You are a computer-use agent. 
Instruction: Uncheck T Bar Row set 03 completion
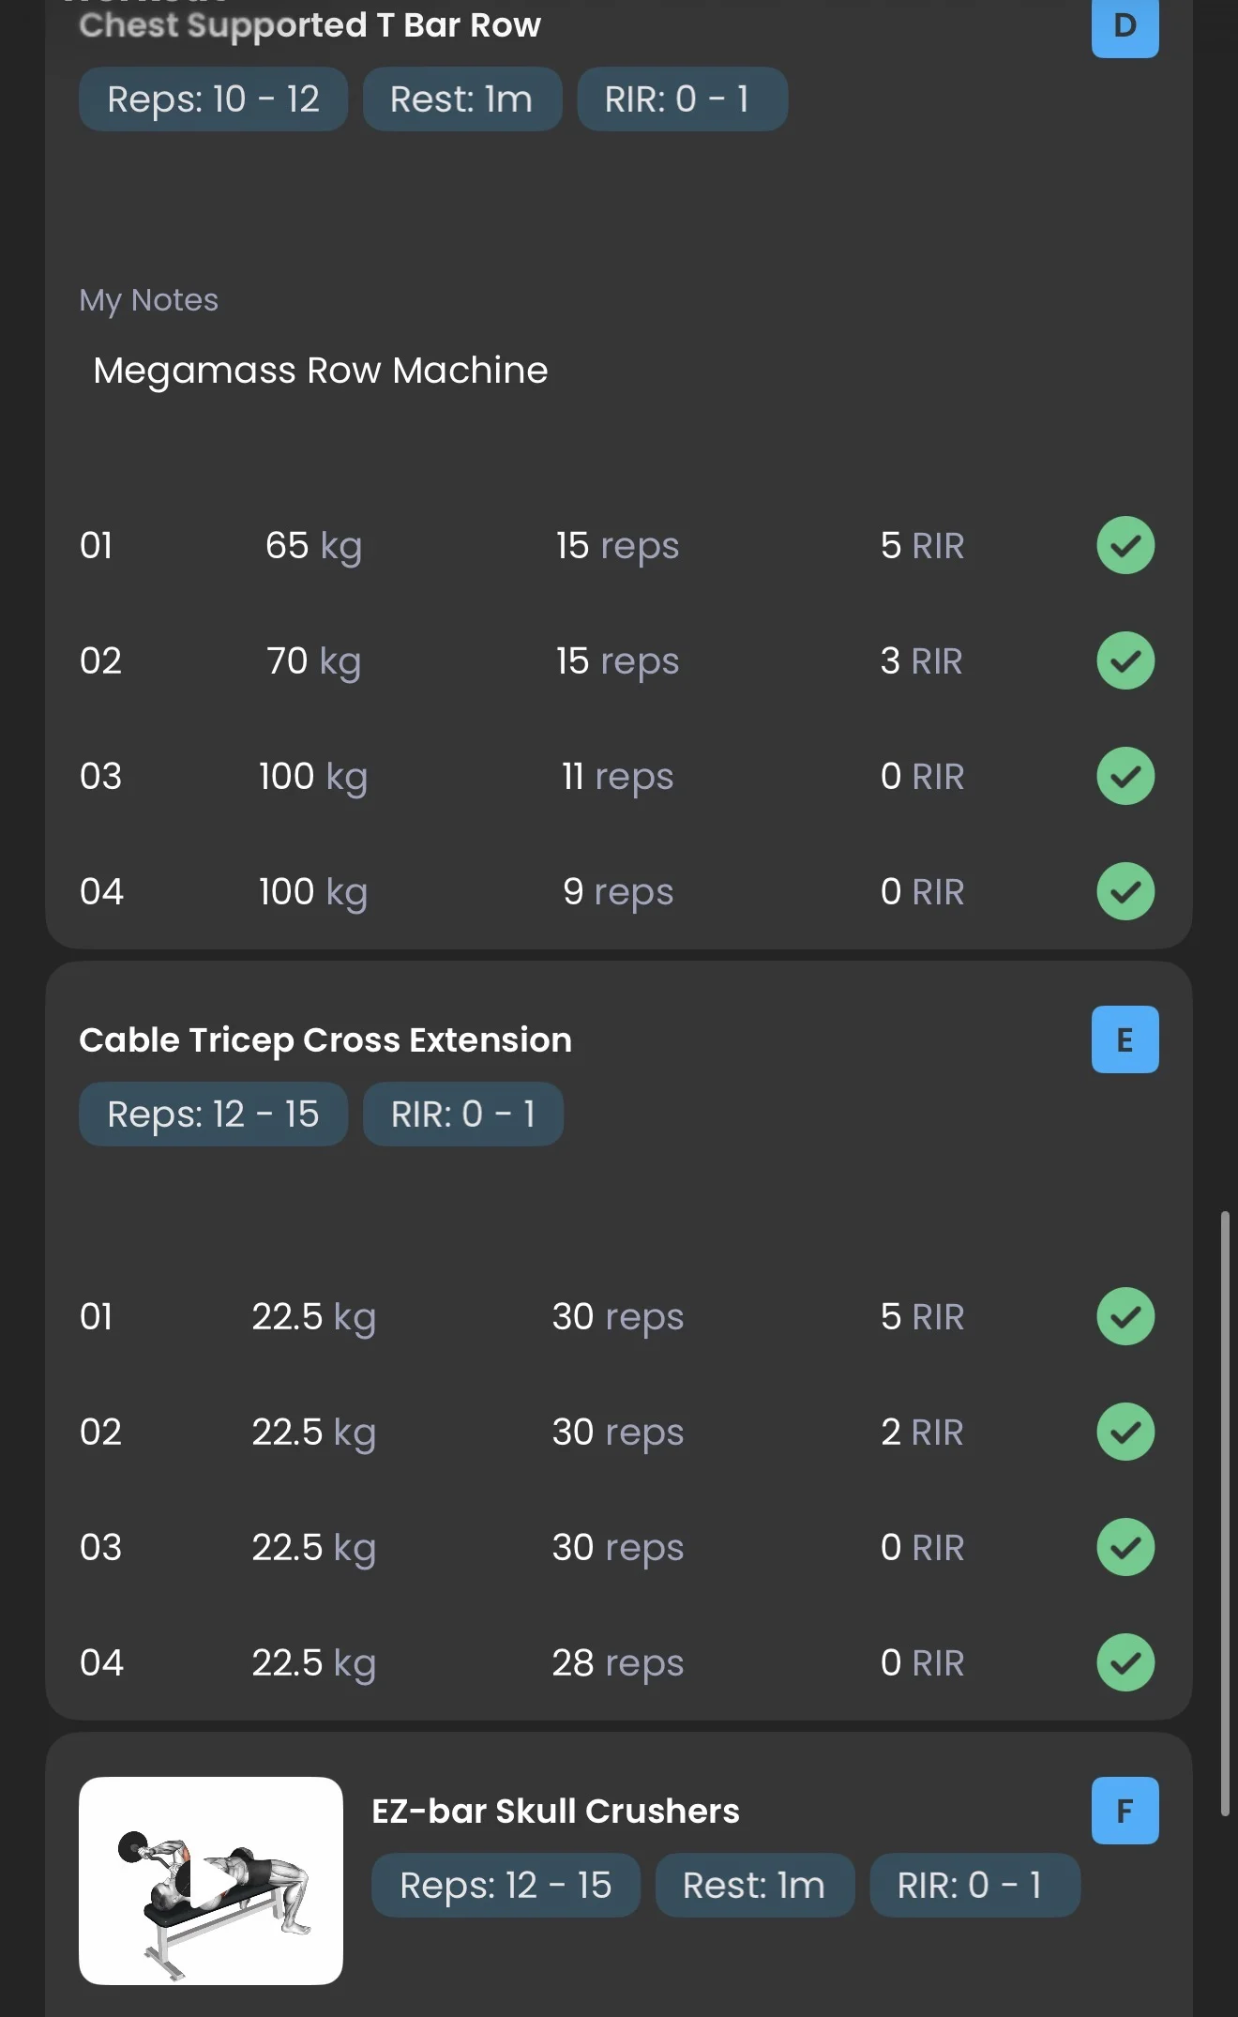tap(1125, 776)
